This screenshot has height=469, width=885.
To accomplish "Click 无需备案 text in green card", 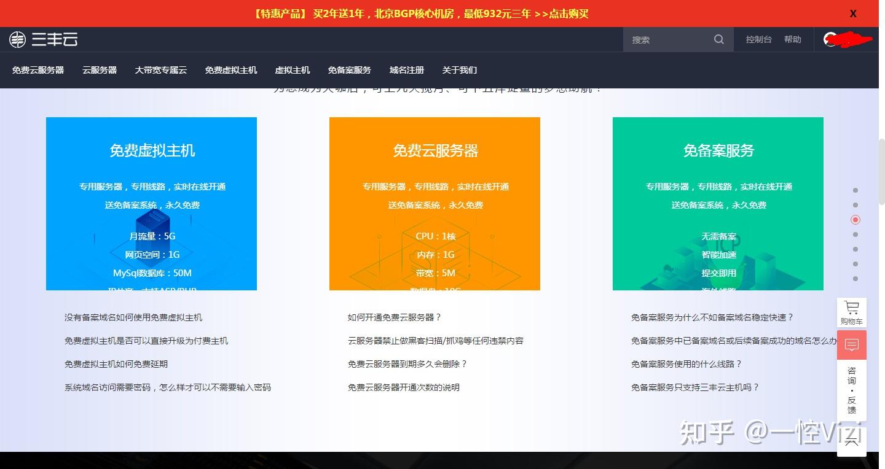I will (719, 236).
